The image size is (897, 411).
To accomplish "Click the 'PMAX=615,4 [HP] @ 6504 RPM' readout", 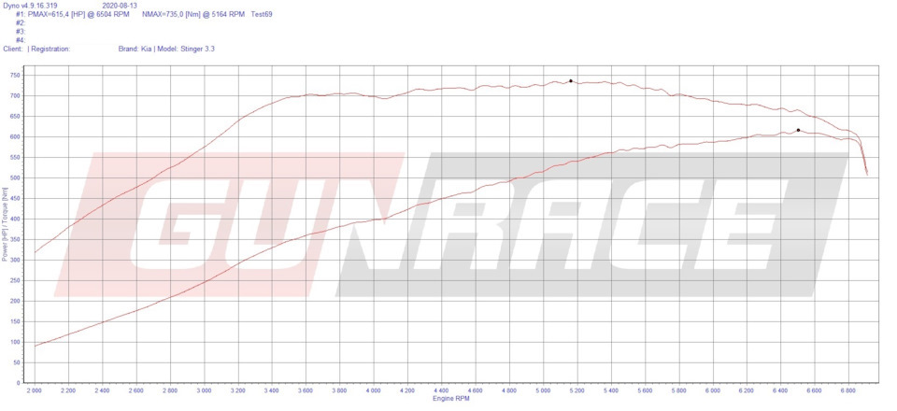I will [x=78, y=14].
